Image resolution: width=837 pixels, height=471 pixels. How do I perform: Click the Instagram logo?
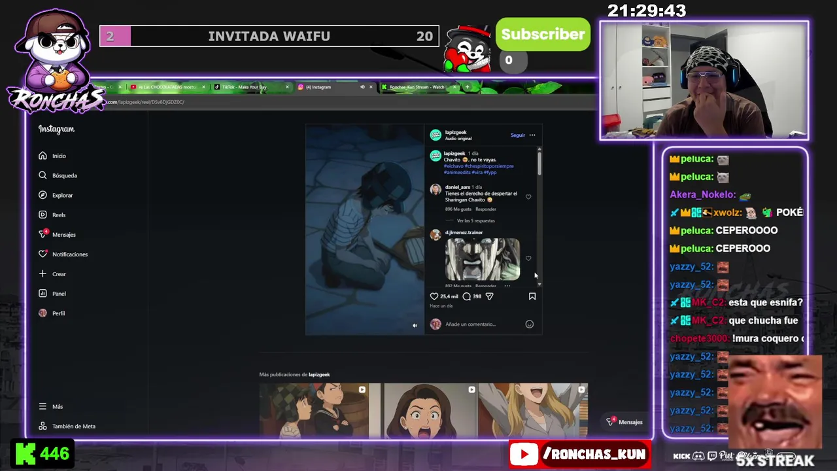coord(56,129)
